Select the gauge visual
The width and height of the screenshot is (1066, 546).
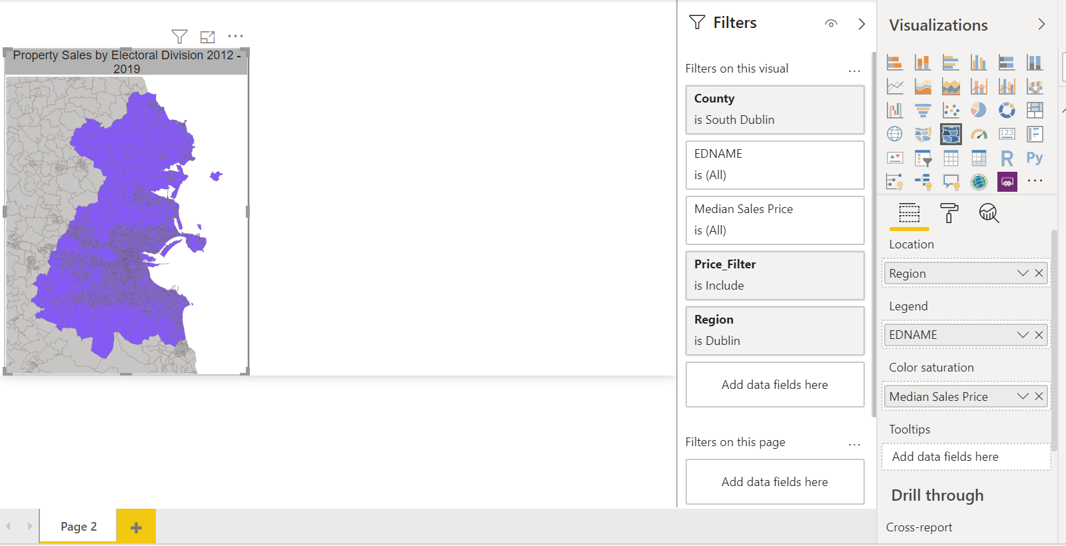979,134
